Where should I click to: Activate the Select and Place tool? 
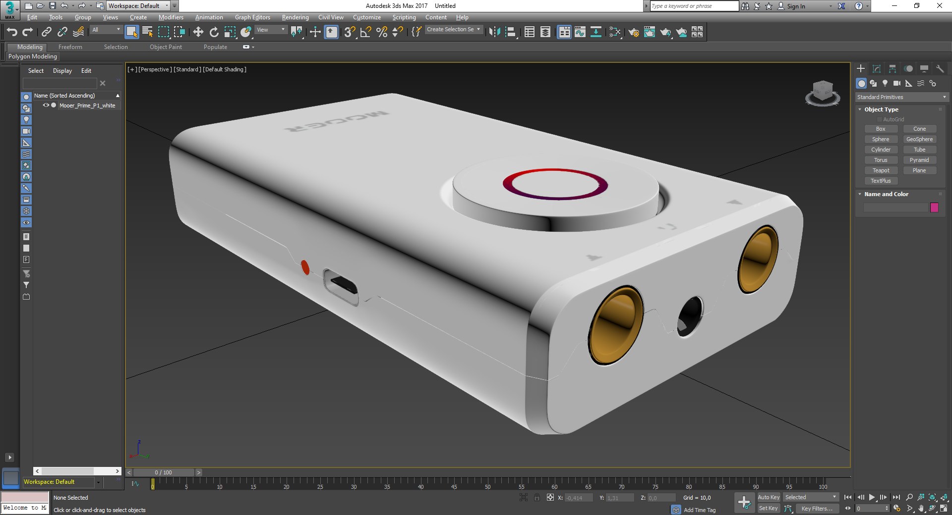click(246, 32)
